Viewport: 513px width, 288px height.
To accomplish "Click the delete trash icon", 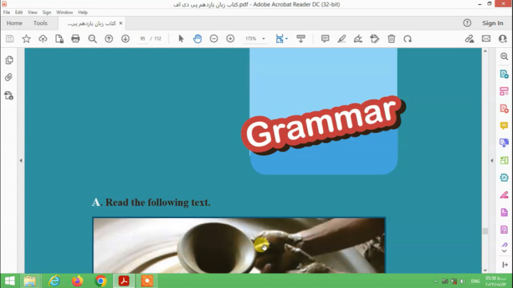I will [x=391, y=39].
